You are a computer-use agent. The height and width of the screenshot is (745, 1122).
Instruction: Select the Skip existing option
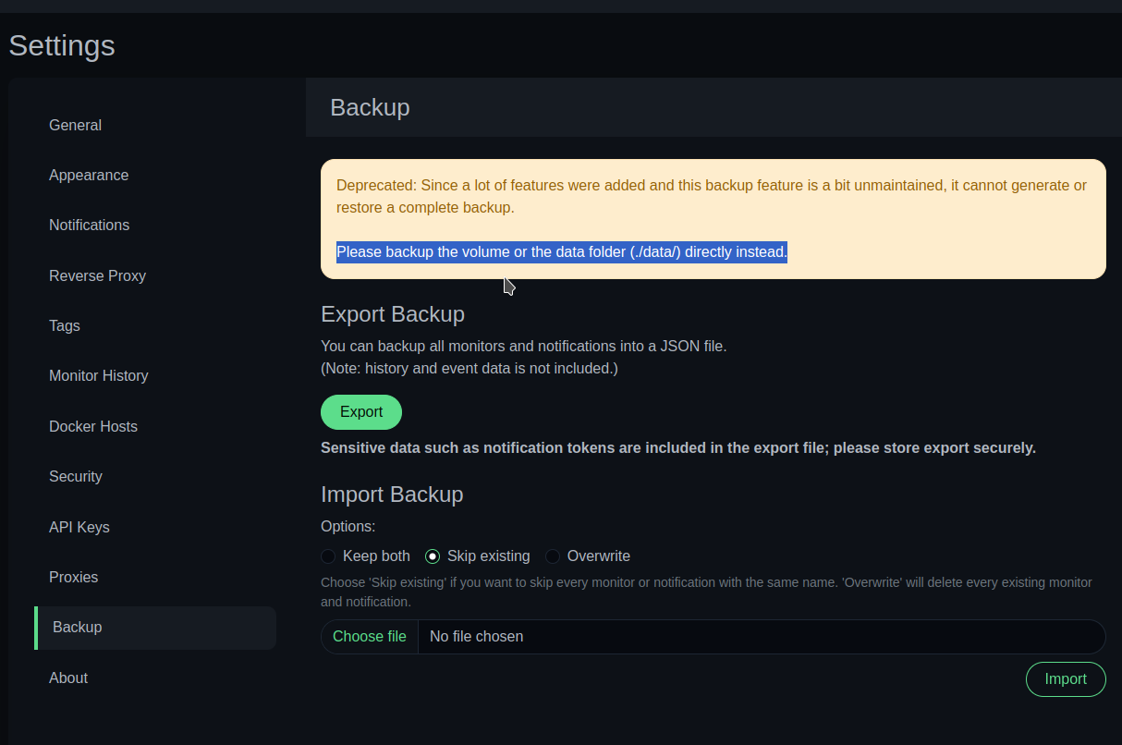coord(433,556)
